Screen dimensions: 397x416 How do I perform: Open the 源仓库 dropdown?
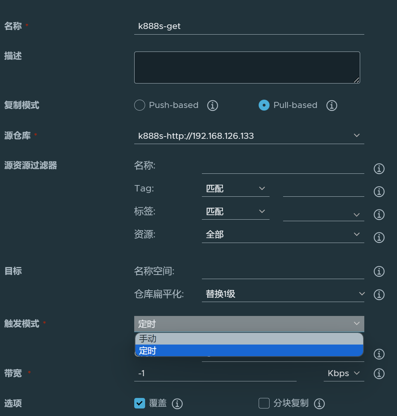[249, 136]
